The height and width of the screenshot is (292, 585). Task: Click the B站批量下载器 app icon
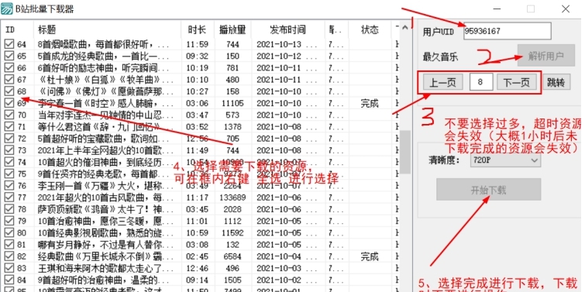(7, 9)
